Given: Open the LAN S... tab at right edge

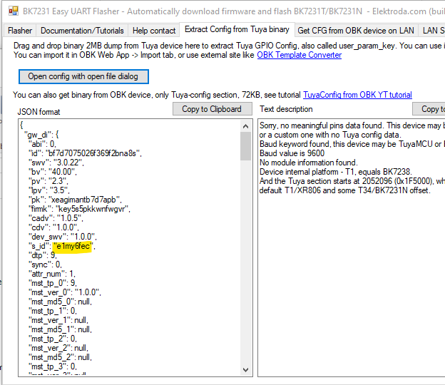Looking at the screenshot, I should pos(432,31).
